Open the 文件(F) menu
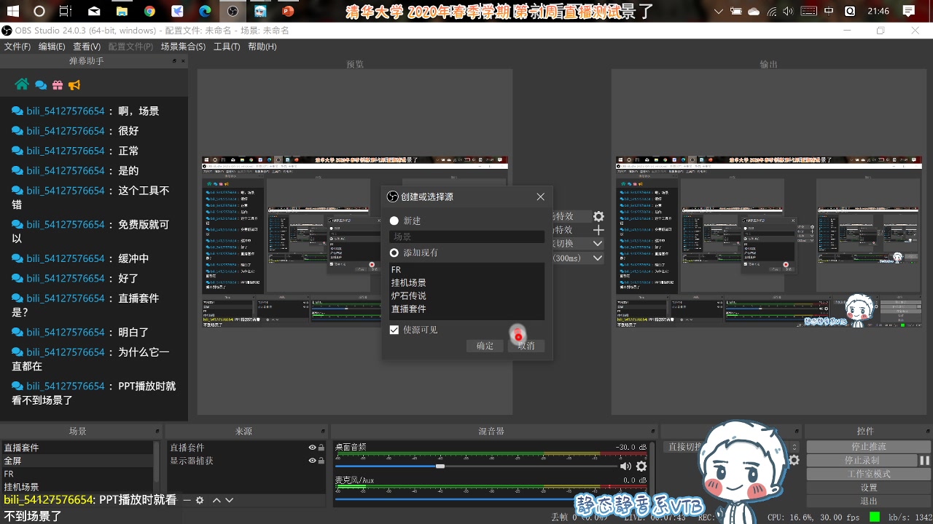This screenshot has height=524, width=933. click(17, 47)
